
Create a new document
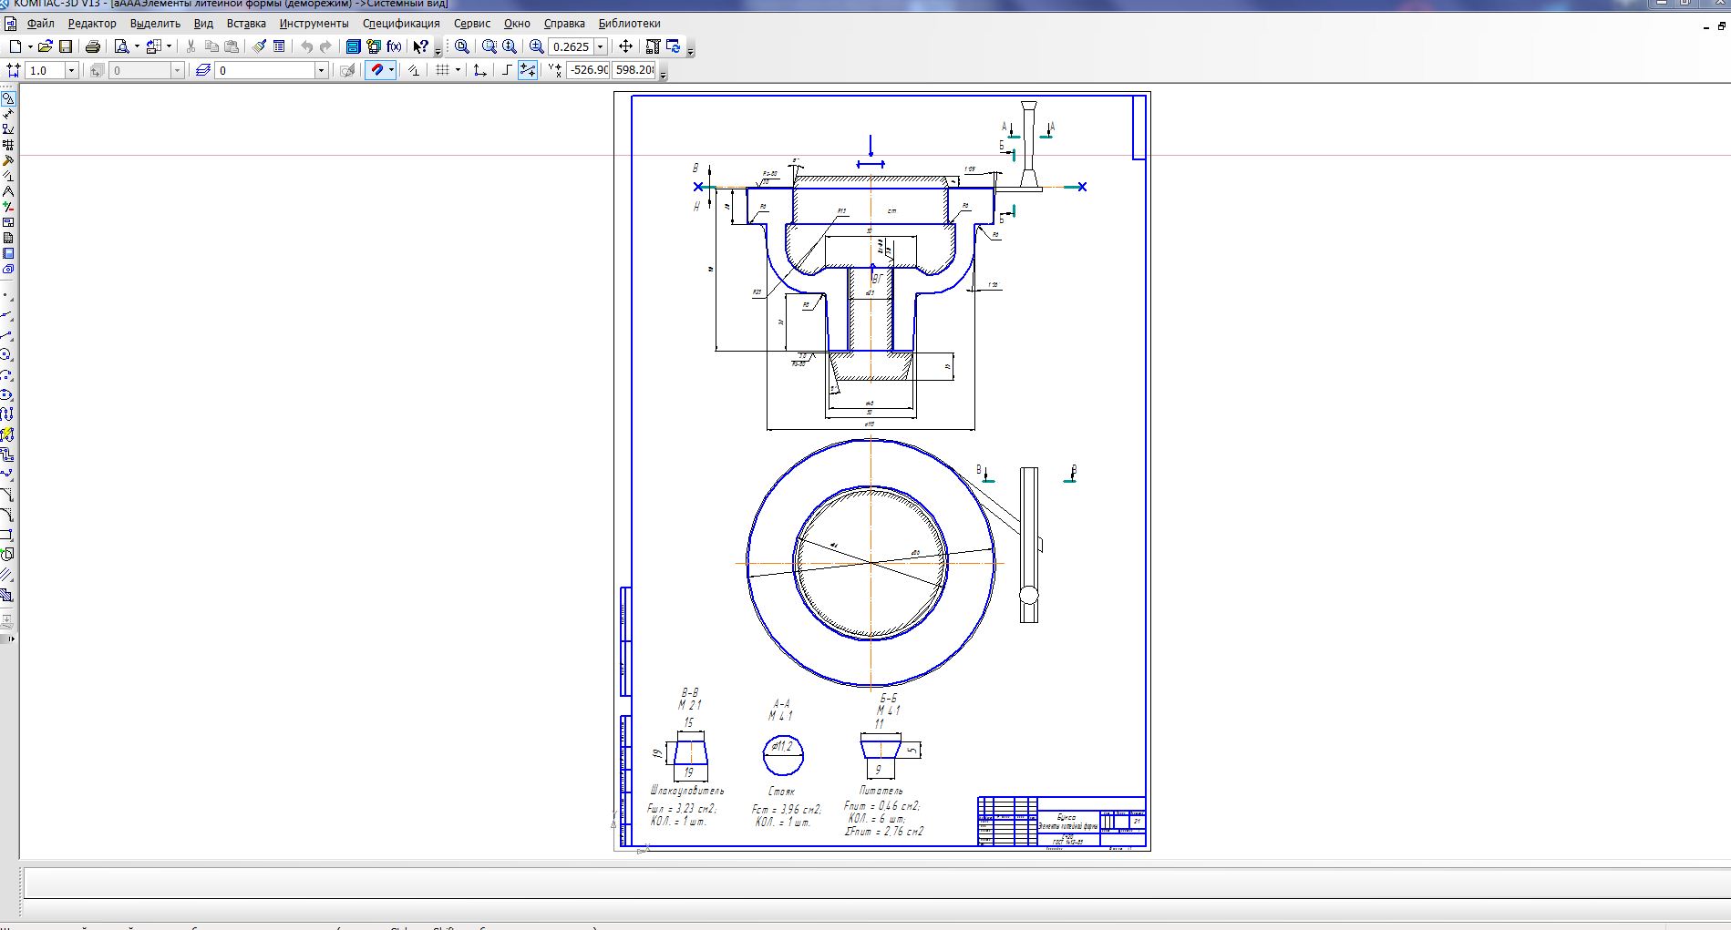point(15,46)
